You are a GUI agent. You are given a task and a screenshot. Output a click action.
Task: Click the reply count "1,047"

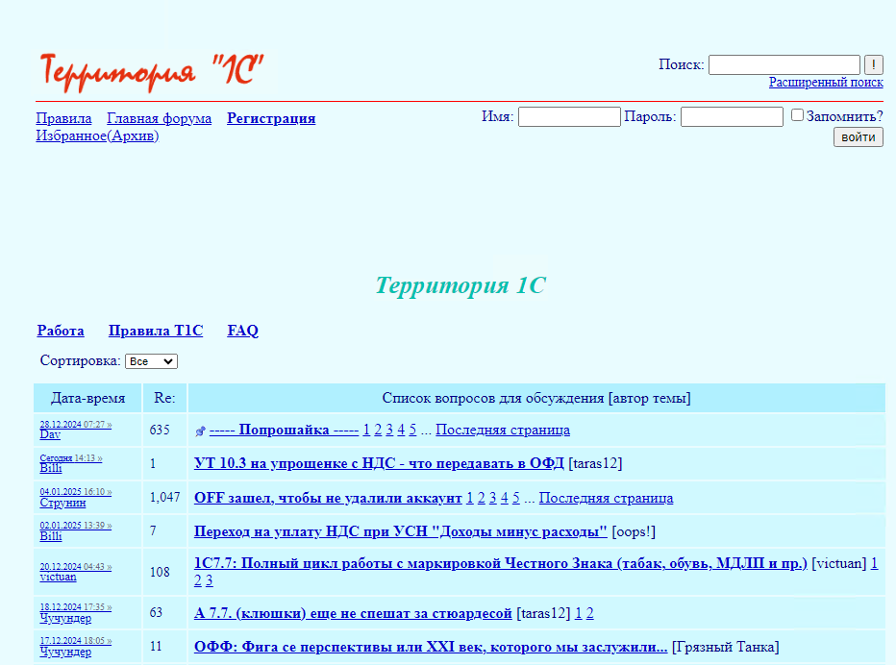(x=165, y=498)
